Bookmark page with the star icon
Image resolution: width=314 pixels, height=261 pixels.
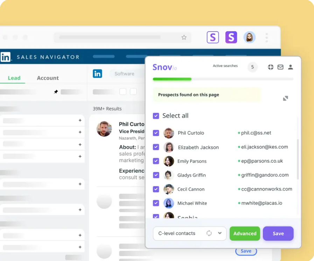coord(184,37)
